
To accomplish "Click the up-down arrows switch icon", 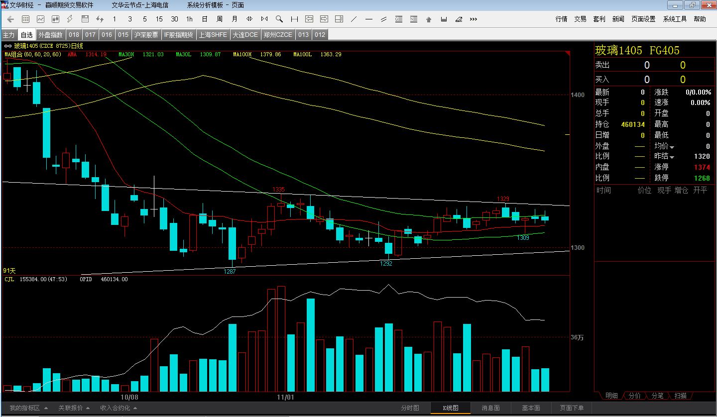I will [x=100, y=19].
